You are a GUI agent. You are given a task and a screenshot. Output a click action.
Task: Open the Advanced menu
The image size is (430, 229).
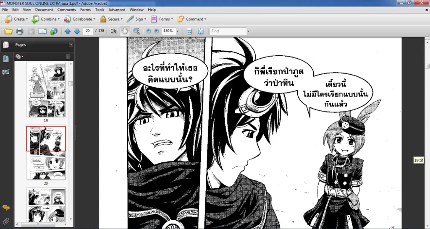[117, 10]
